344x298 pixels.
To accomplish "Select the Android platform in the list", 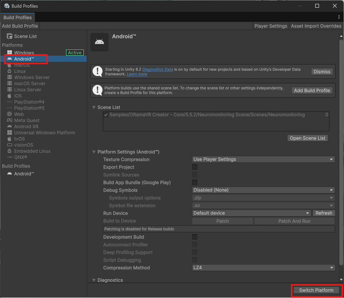I will 43,59.
